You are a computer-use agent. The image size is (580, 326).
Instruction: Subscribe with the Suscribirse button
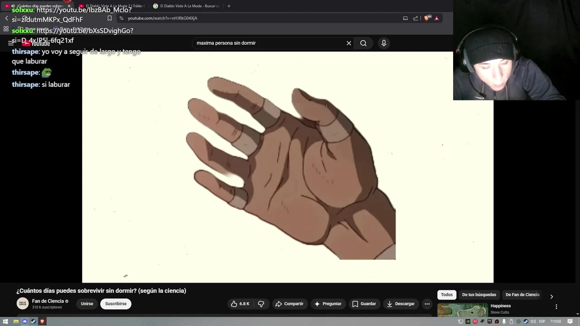pyautogui.click(x=116, y=304)
